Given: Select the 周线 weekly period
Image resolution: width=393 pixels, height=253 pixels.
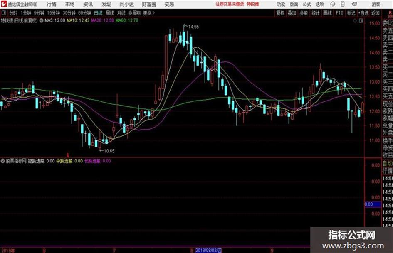Looking at the screenshot, I should (110, 13).
